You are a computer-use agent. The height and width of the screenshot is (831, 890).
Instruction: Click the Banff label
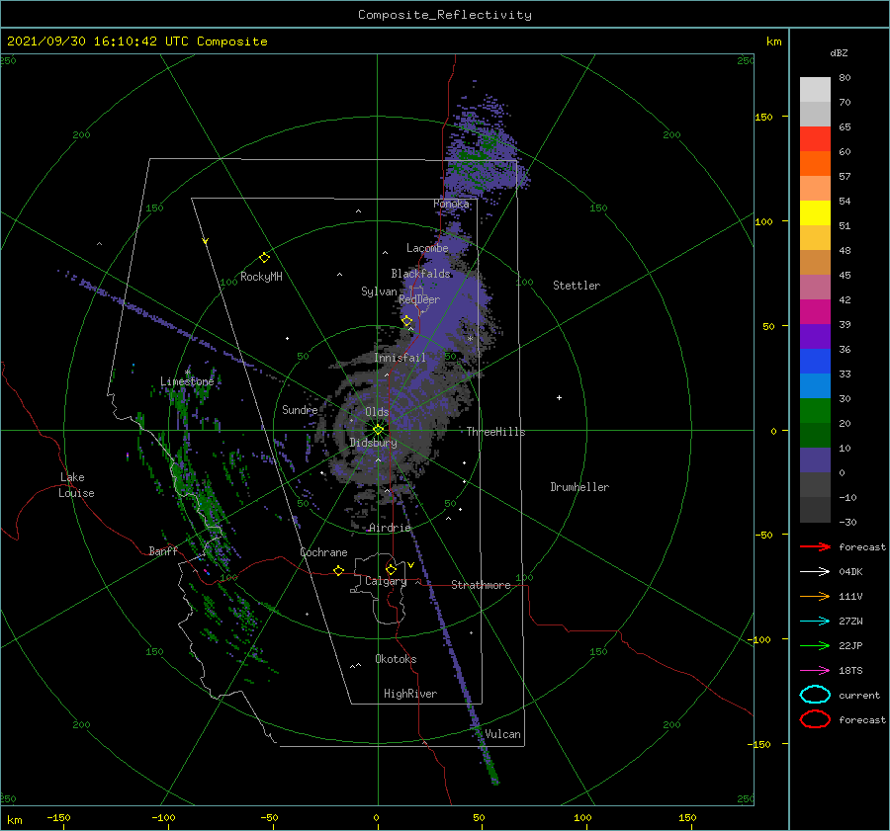163,550
